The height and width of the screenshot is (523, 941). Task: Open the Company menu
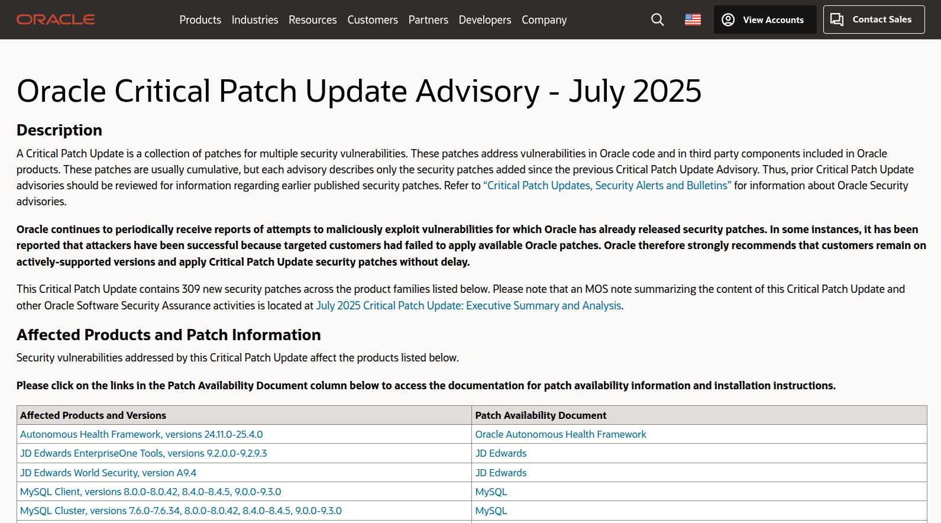point(544,20)
